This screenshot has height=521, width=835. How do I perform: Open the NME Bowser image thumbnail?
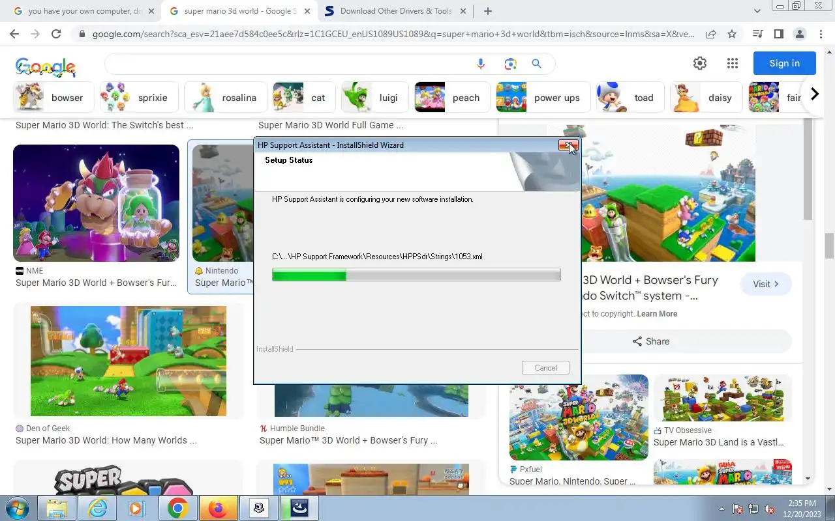coord(96,203)
